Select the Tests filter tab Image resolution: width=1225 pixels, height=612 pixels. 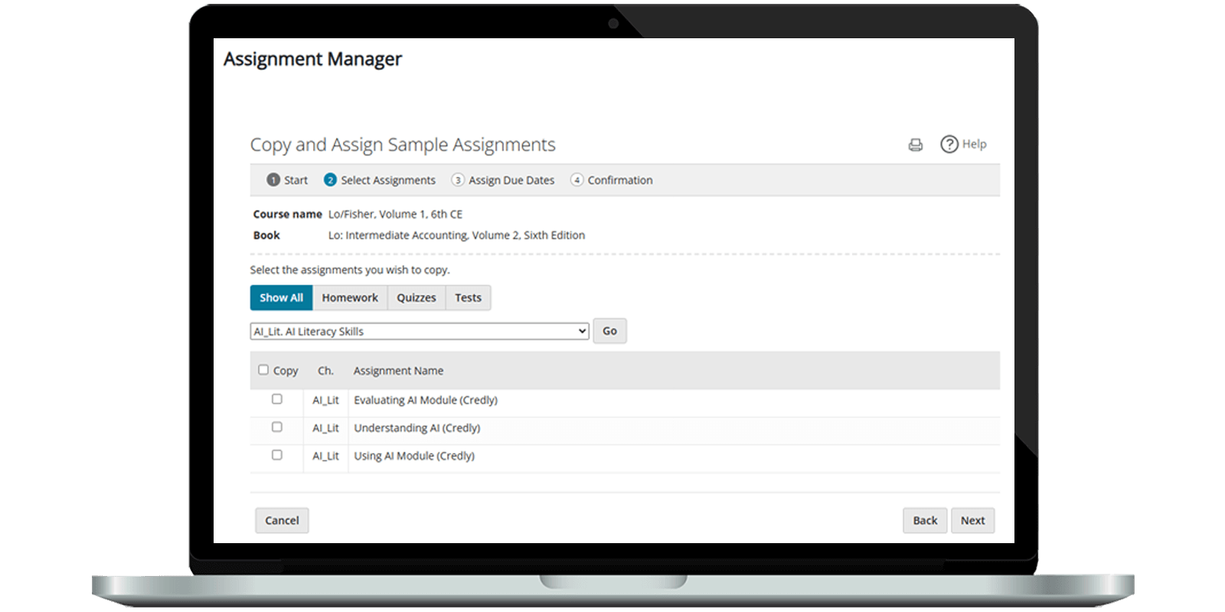click(468, 298)
